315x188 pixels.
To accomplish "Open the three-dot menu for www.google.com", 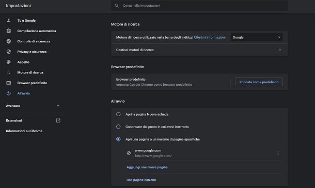I will tap(278, 153).
